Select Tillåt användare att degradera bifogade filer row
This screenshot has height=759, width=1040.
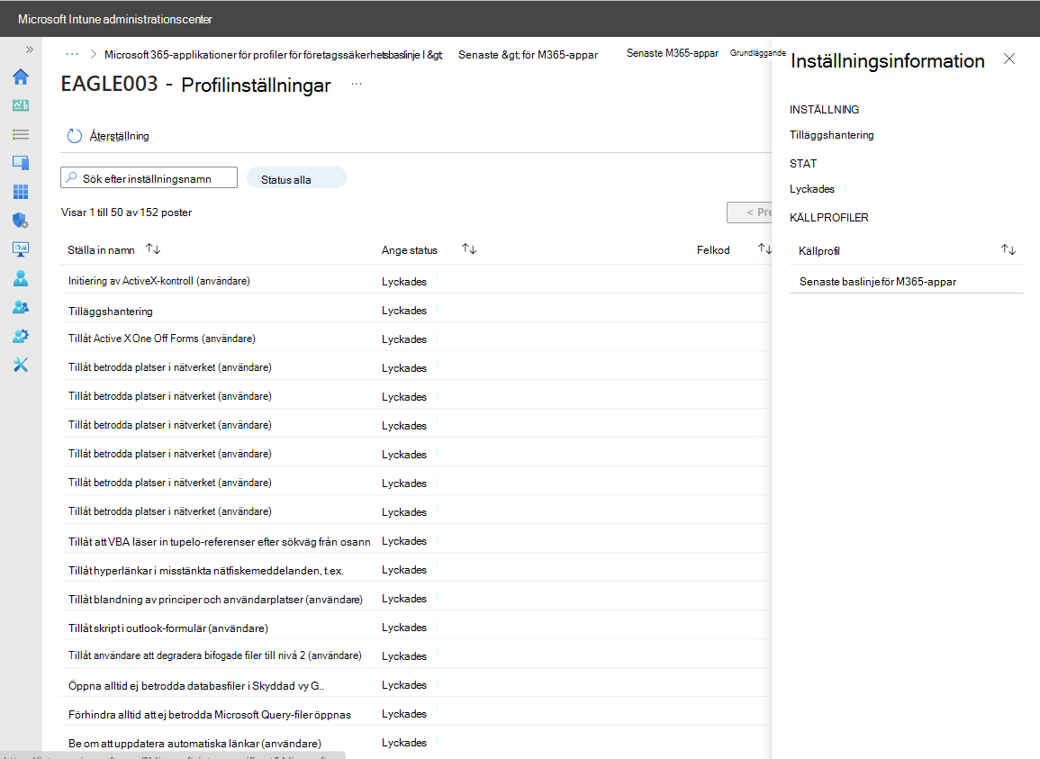pos(415,656)
